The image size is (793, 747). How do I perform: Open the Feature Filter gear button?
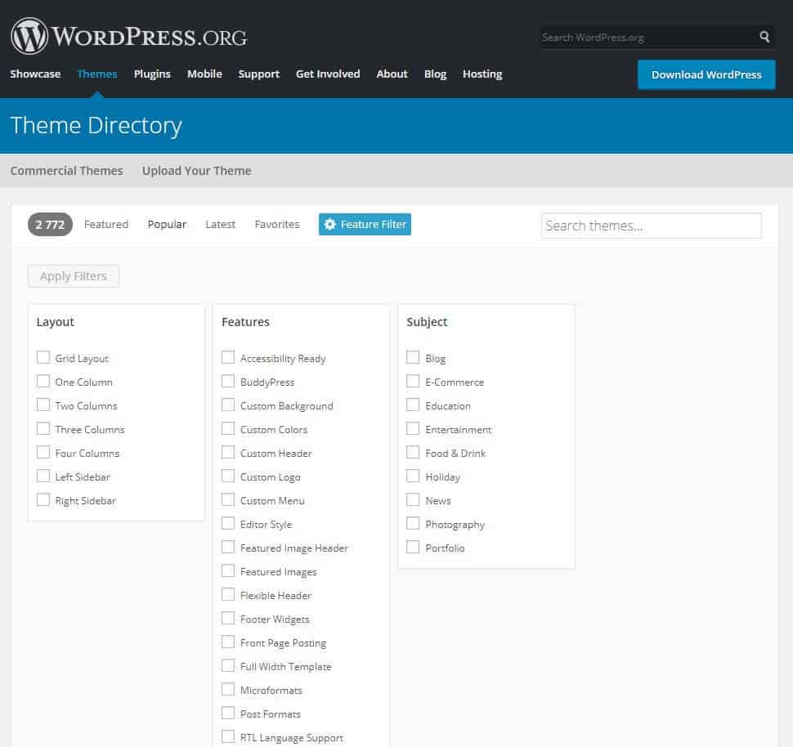365,224
